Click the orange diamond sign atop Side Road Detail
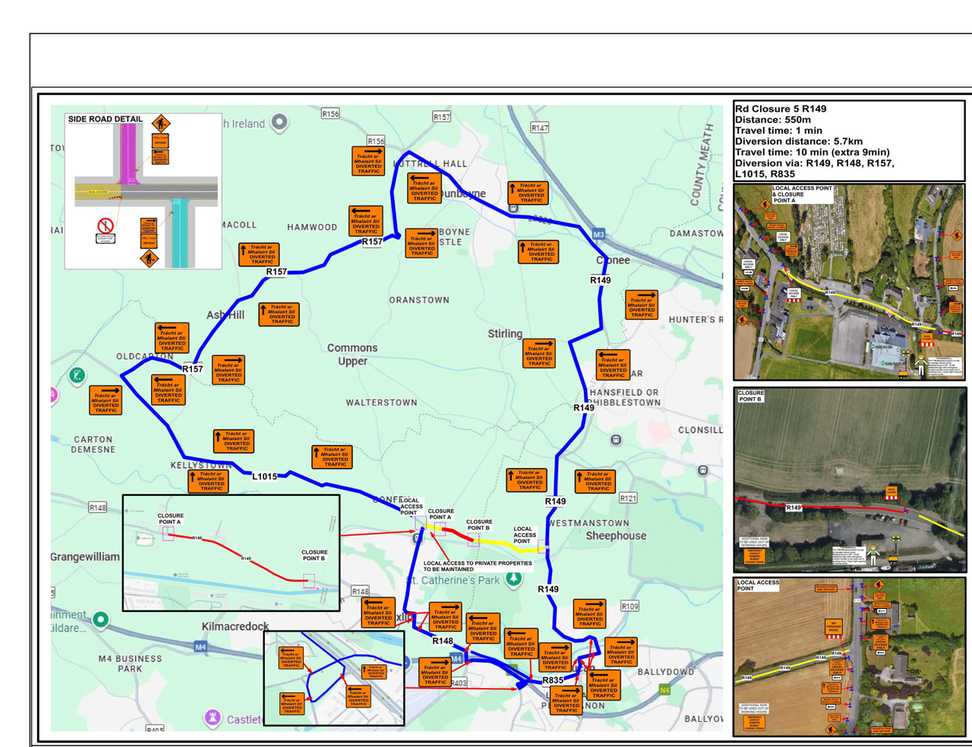The image size is (972, 747). tap(160, 123)
